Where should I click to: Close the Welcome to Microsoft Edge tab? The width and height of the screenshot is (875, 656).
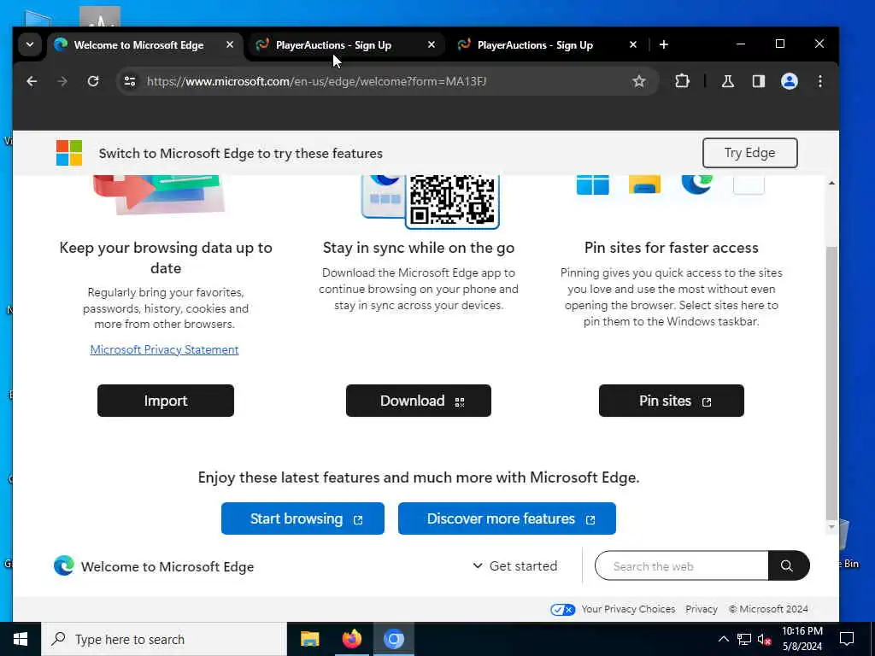tap(229, 44)
